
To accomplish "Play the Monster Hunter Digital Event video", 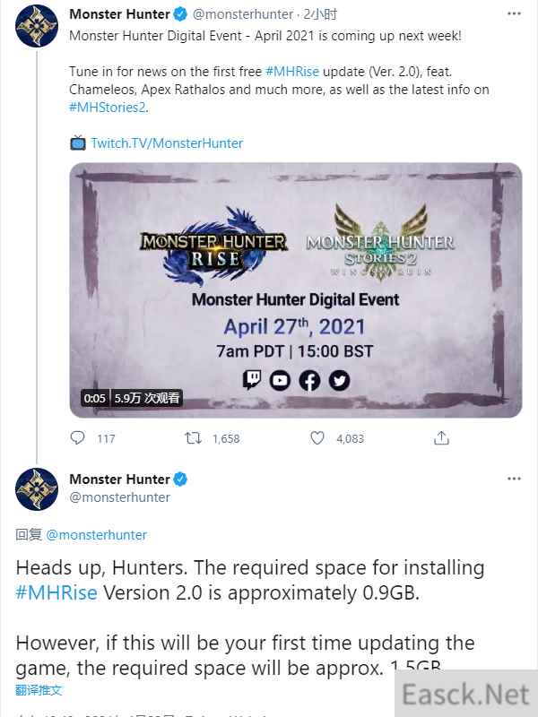I will click(296, 289).
